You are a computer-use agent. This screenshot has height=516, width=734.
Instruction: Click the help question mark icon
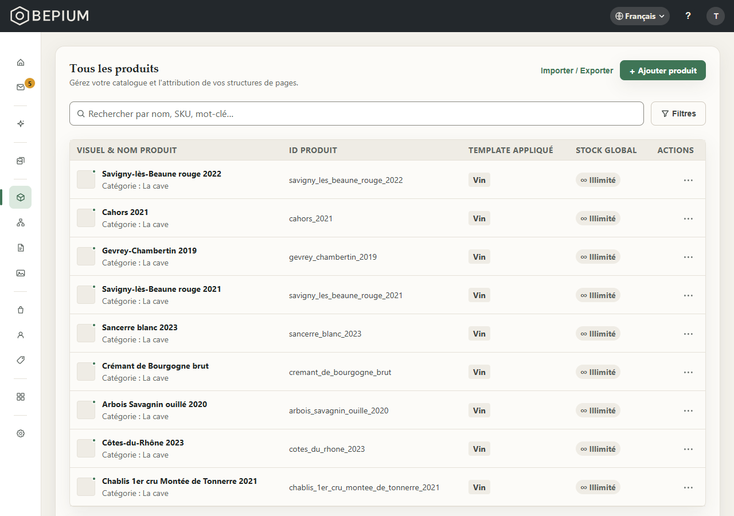tap(688, 16)
